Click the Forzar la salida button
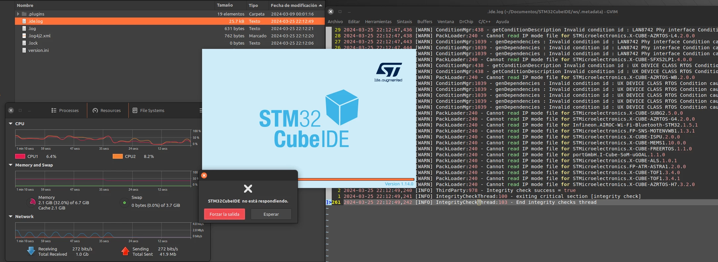The width and height of the screenshot is (718, 262). pyautogui.click(x=225, y=214)
